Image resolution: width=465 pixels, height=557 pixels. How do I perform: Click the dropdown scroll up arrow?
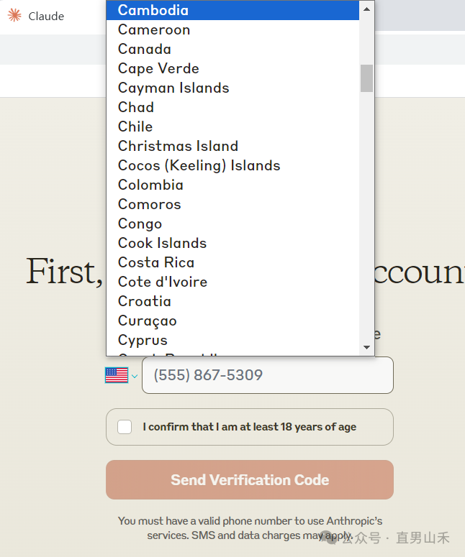[367, 9]
